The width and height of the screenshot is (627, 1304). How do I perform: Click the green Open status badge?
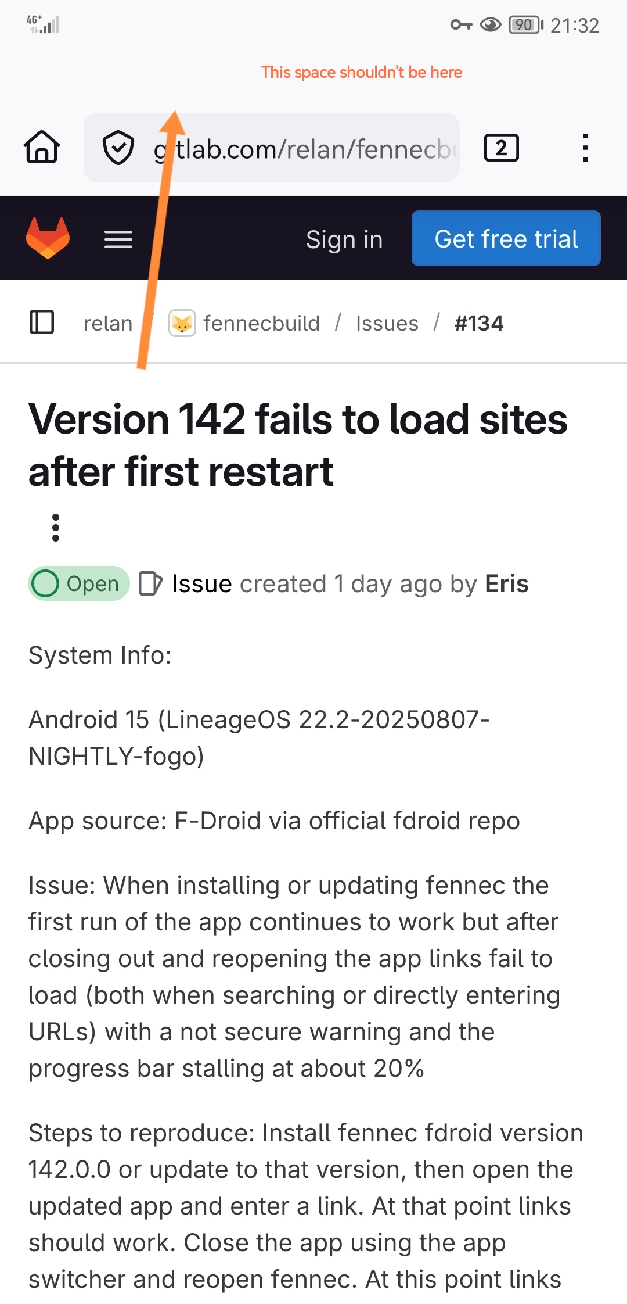(79, 583)
